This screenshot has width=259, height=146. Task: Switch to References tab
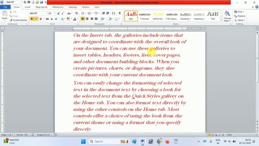(58, 7)
